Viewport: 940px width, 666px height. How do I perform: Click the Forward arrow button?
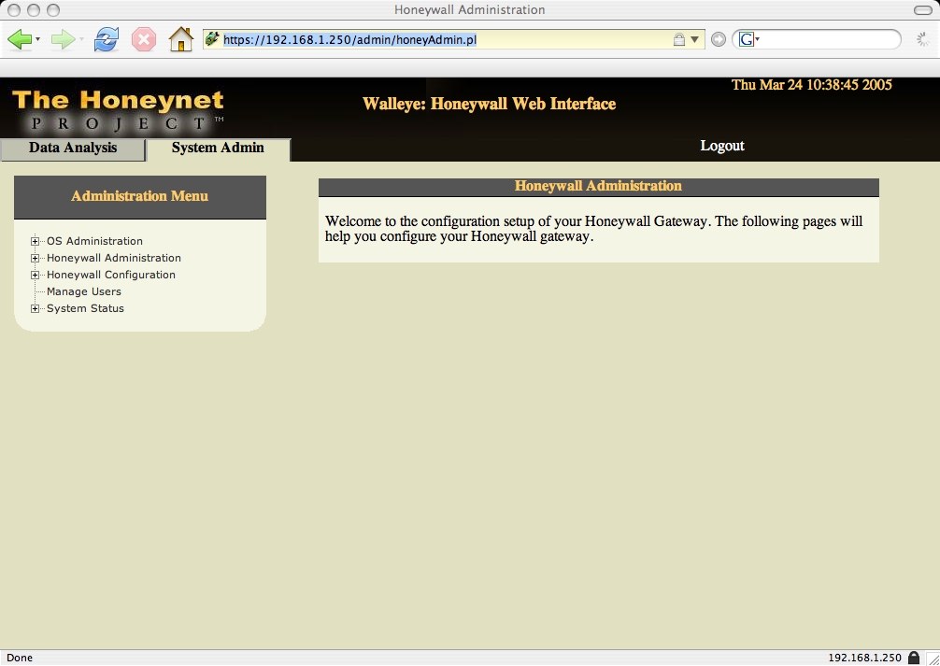[63, 39]
